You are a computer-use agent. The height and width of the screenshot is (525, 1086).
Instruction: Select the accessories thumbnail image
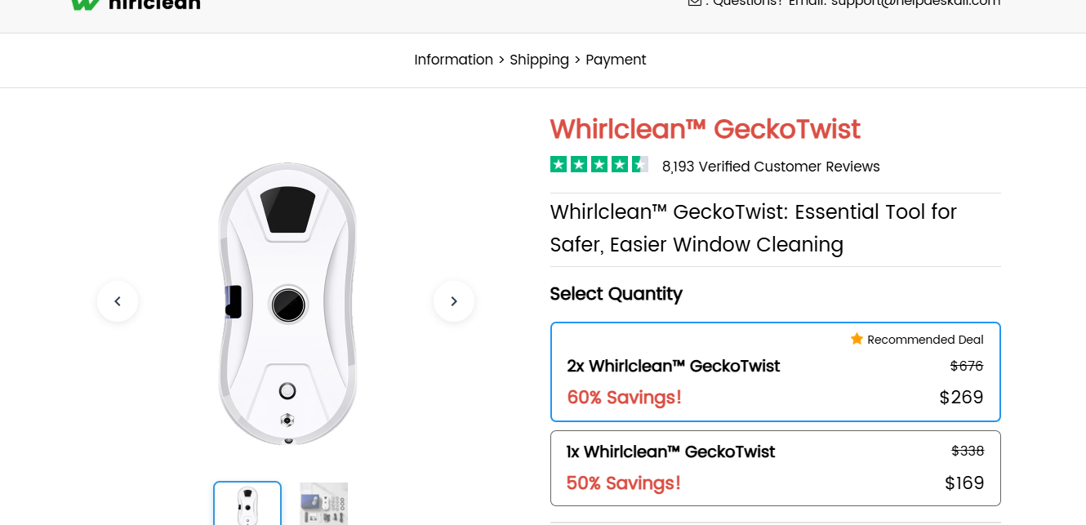coord(323,503)
